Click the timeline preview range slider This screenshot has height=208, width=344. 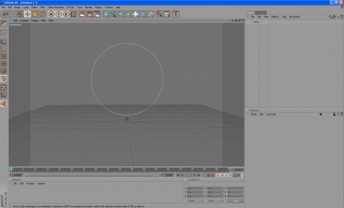coord(92,175)
